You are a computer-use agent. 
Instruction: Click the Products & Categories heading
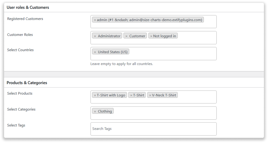27,83
